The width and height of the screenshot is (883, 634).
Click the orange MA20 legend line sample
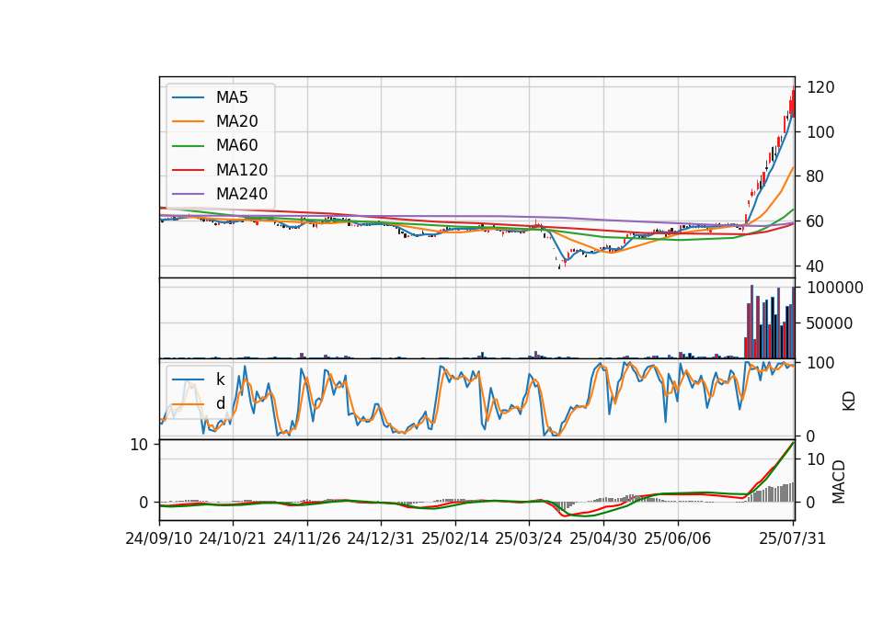pos(188,121)
